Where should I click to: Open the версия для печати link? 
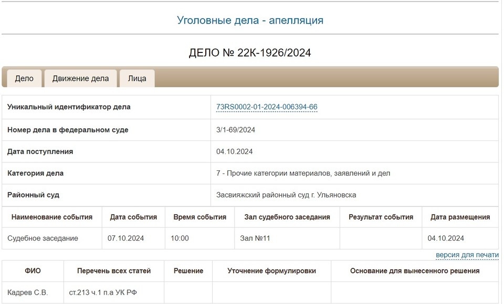pos(466,254)
